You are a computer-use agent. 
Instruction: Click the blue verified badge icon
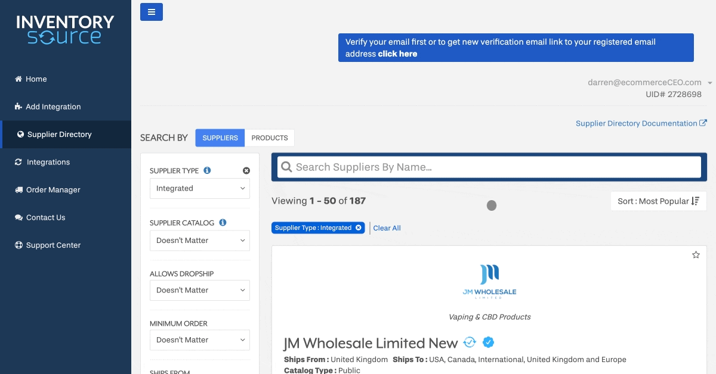489,342
